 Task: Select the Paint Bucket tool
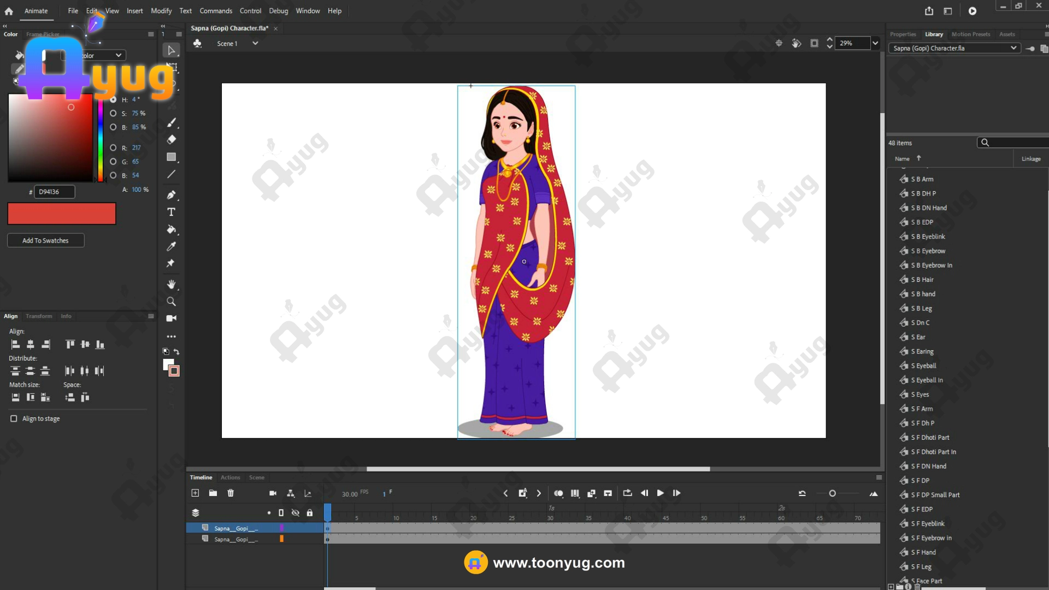tap(171, 229)
